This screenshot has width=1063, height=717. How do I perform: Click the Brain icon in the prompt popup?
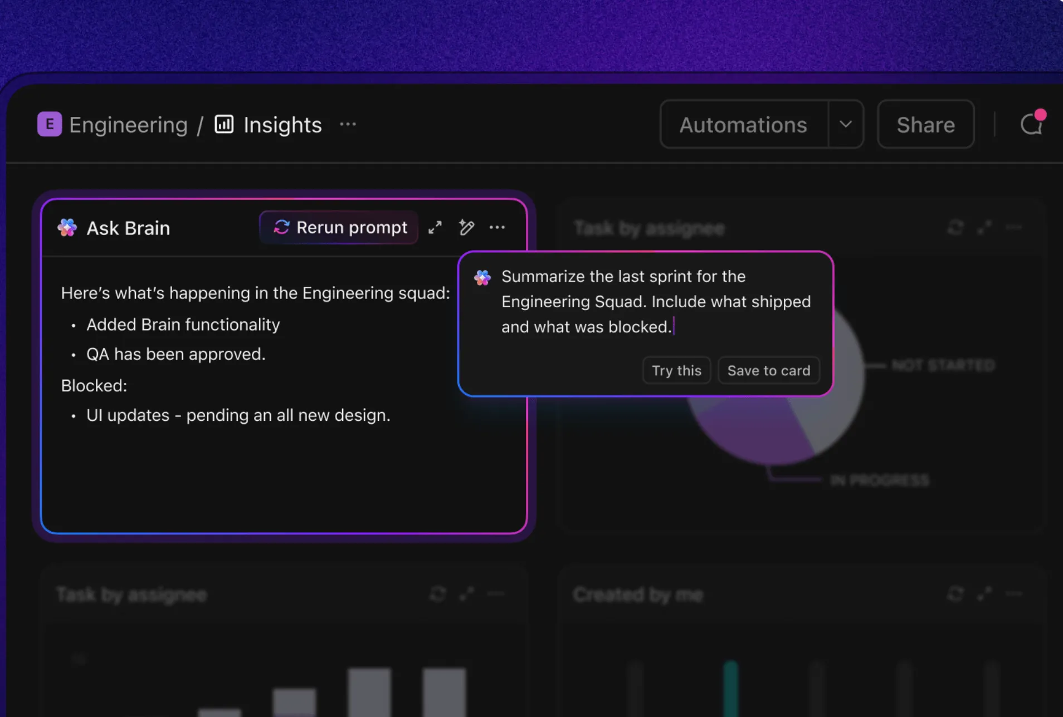tap(482, 277)
